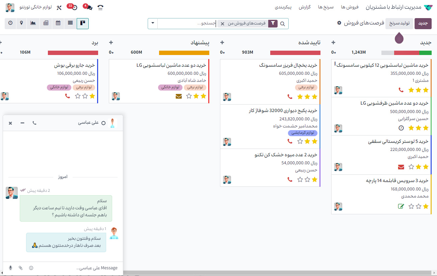Open the gear menu beside فرصت‌های فروش

click(339, 23)
